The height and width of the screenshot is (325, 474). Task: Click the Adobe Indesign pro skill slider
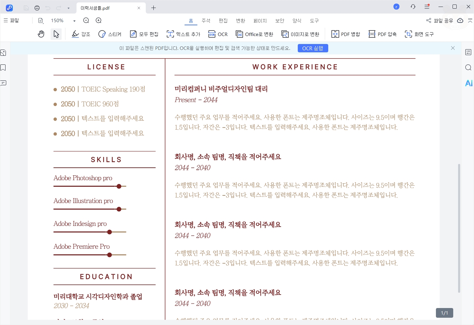[x=90, y=232]
